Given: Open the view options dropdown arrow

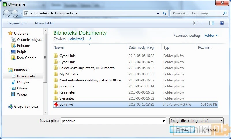Looking at the screenshot, I should click(x=202, y=23).
